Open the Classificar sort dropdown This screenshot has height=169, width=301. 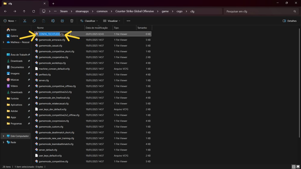[89, 21]
